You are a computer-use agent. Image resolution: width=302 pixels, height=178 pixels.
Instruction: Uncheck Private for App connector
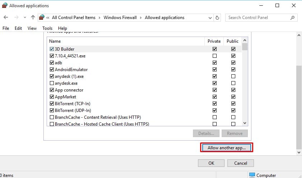point(214,90)
